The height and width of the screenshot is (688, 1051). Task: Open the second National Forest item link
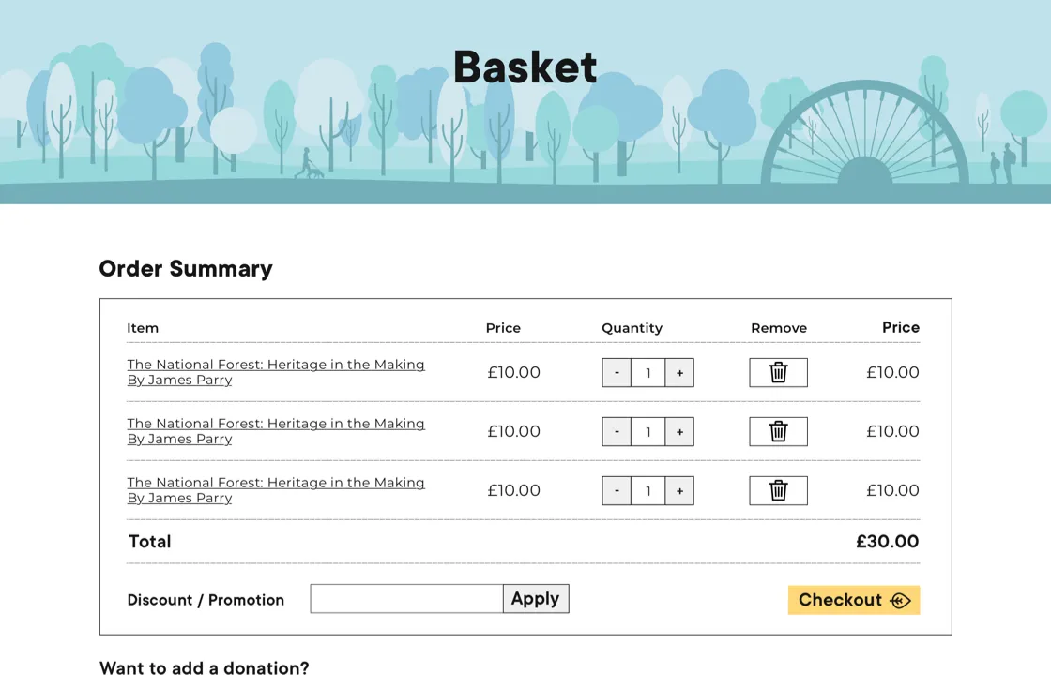tap(276, 424)
